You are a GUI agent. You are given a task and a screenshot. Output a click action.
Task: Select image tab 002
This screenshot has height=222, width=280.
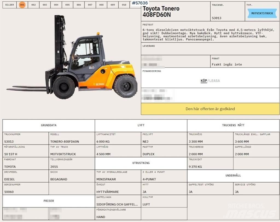click(34, 5)
